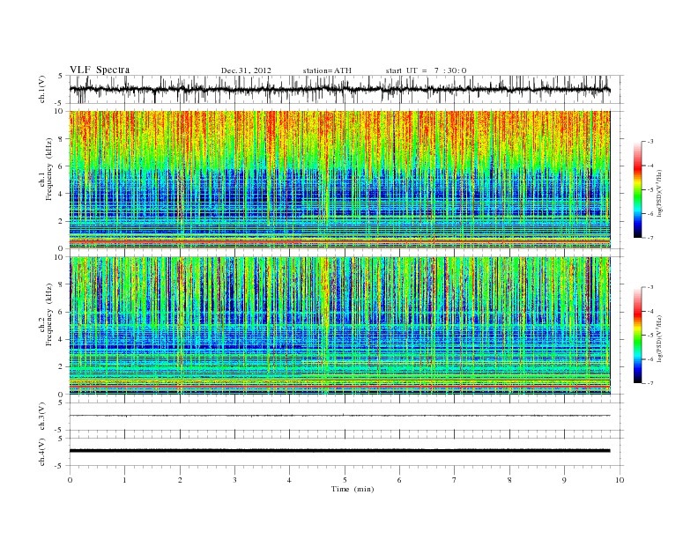698x539 pixels.
Task: Select the 'ch.1(V)' waveform axis label
Action: 42,90
